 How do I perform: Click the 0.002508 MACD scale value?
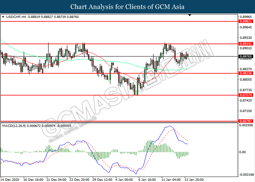point(245,125)
